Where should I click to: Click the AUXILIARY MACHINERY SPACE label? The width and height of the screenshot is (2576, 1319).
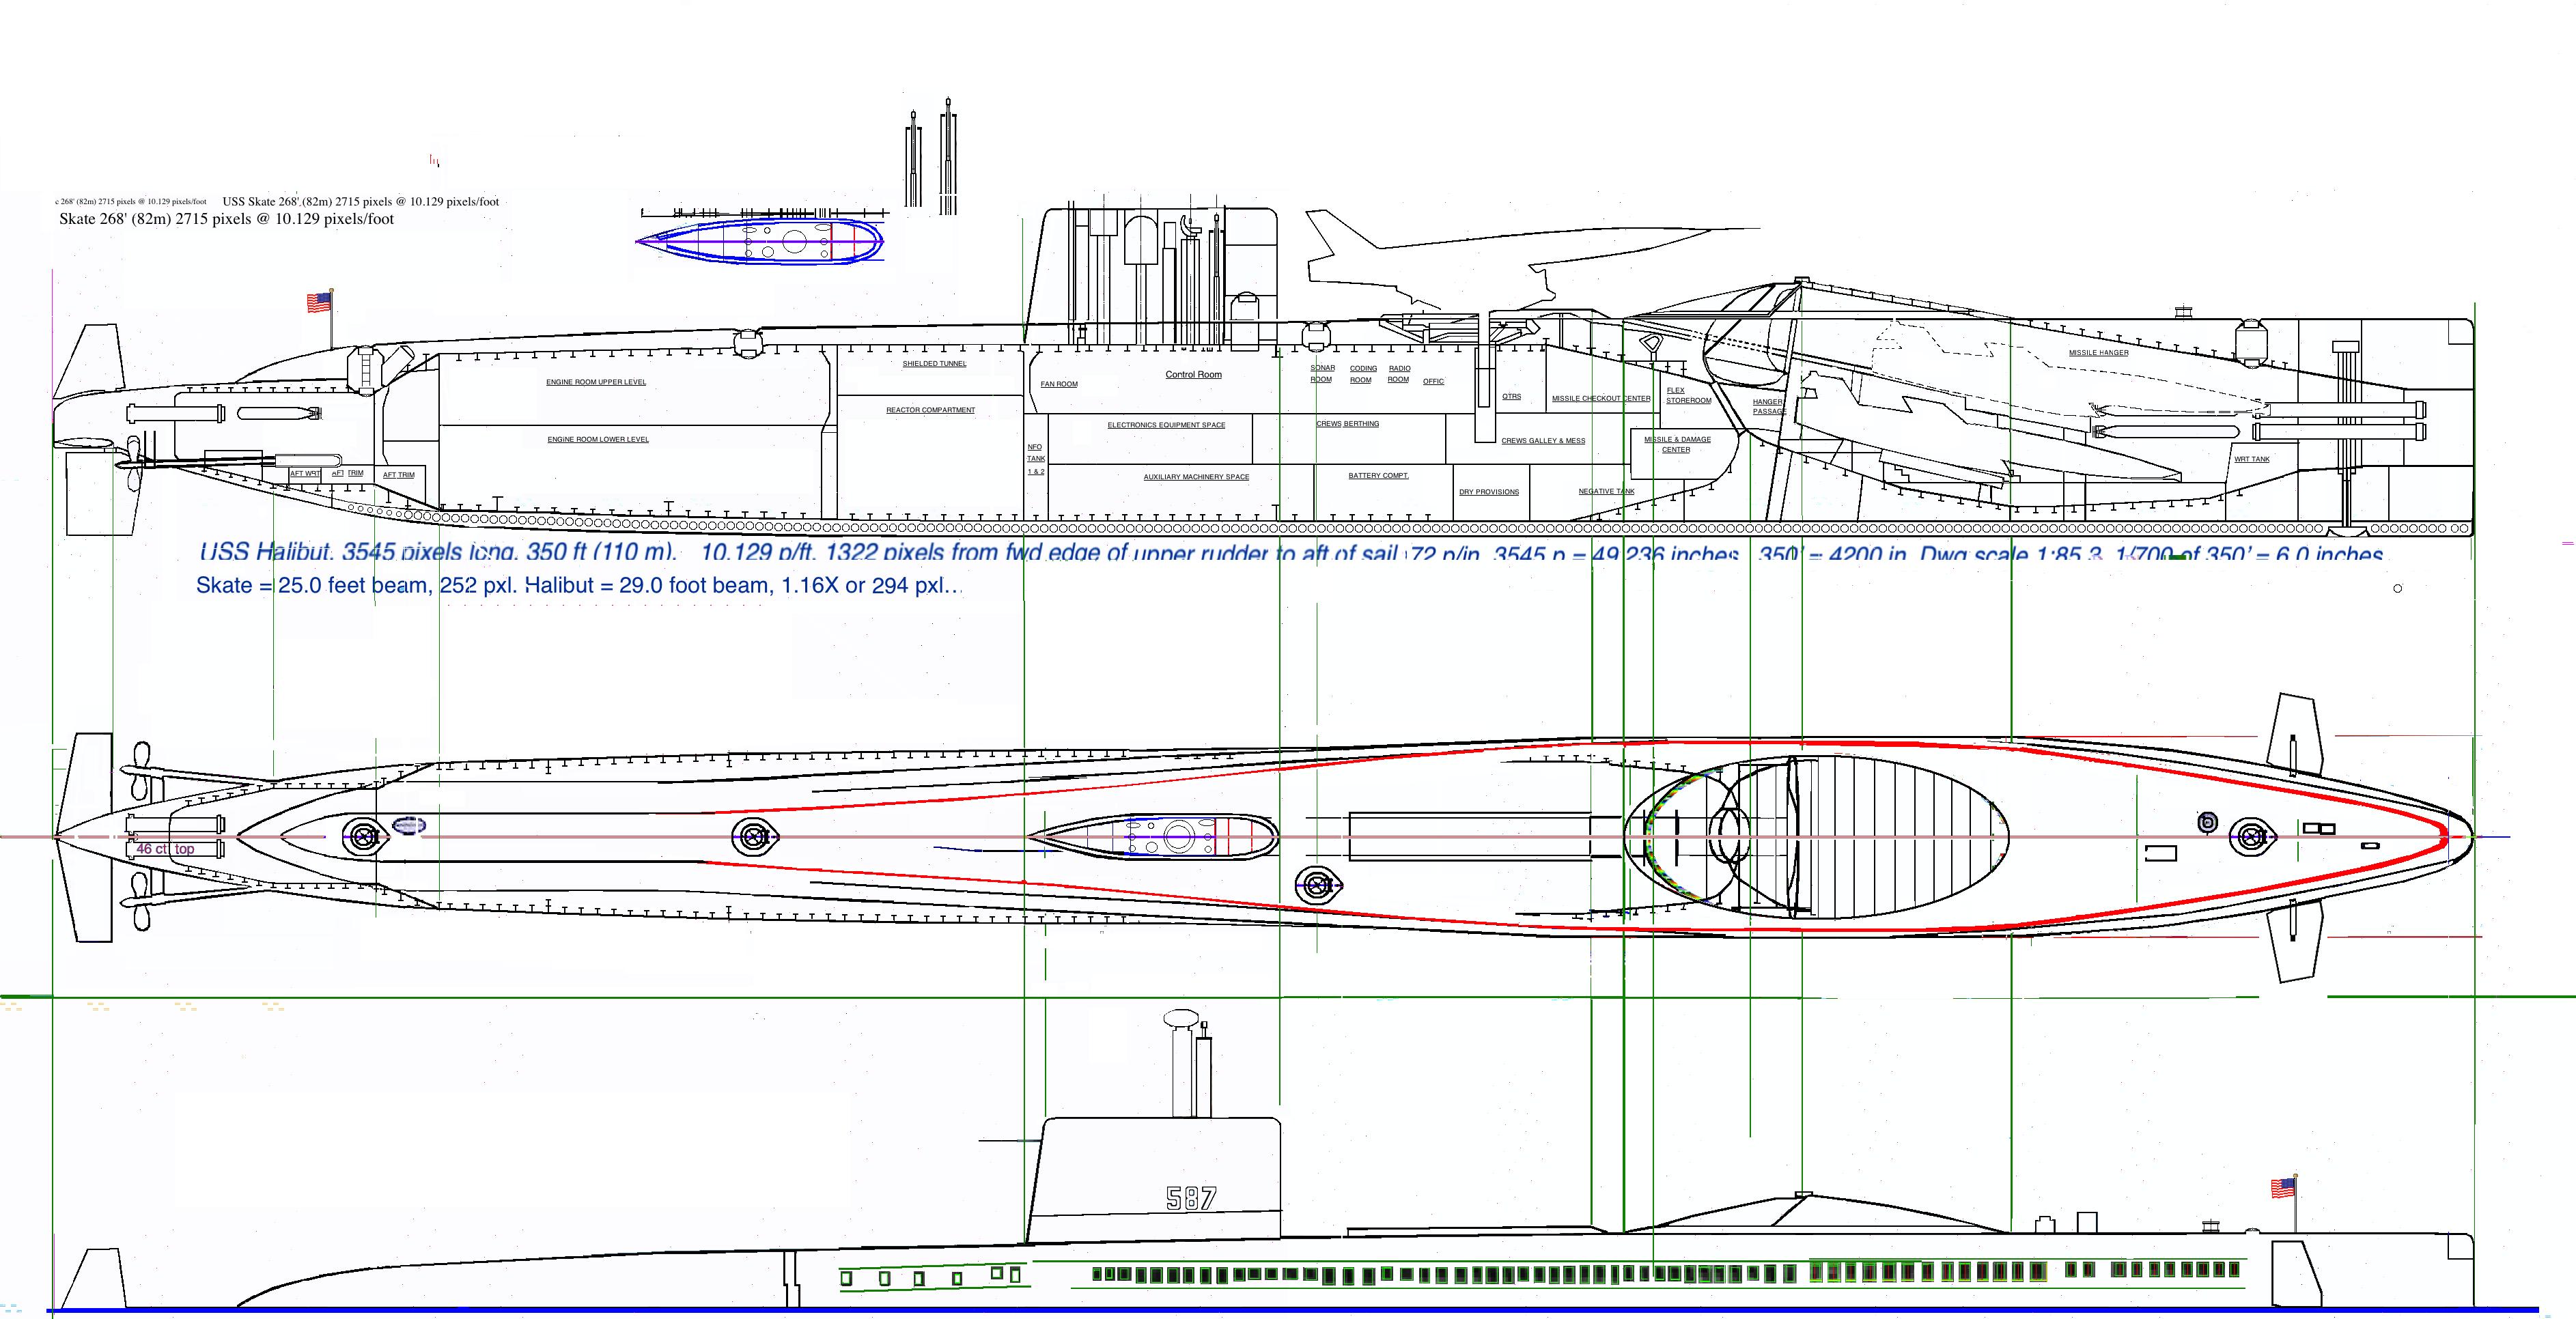(x=1196, y=477)
